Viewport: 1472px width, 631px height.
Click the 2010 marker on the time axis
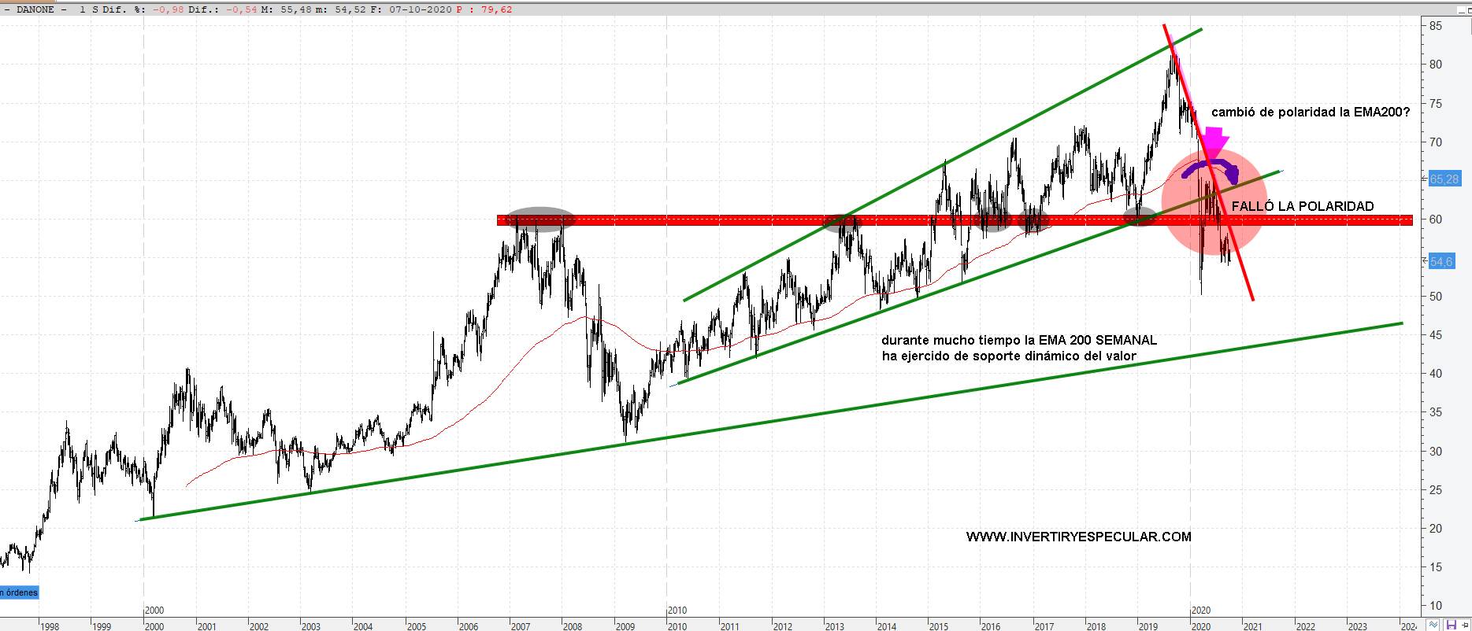(677, 611)
